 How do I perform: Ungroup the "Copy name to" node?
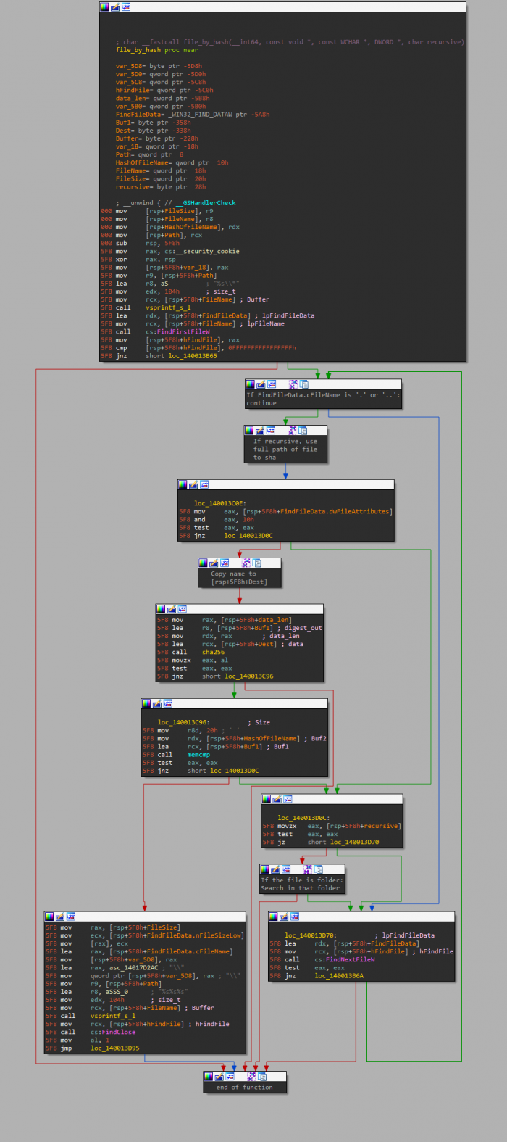tap(247, 563)
